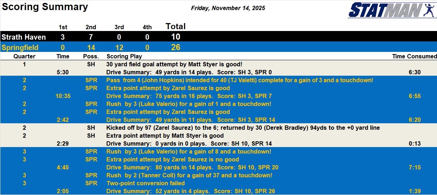The height and width of the screenshot is (195, 437).
Task: Click the Quarter column header
Action: click(x=24, y=56)
